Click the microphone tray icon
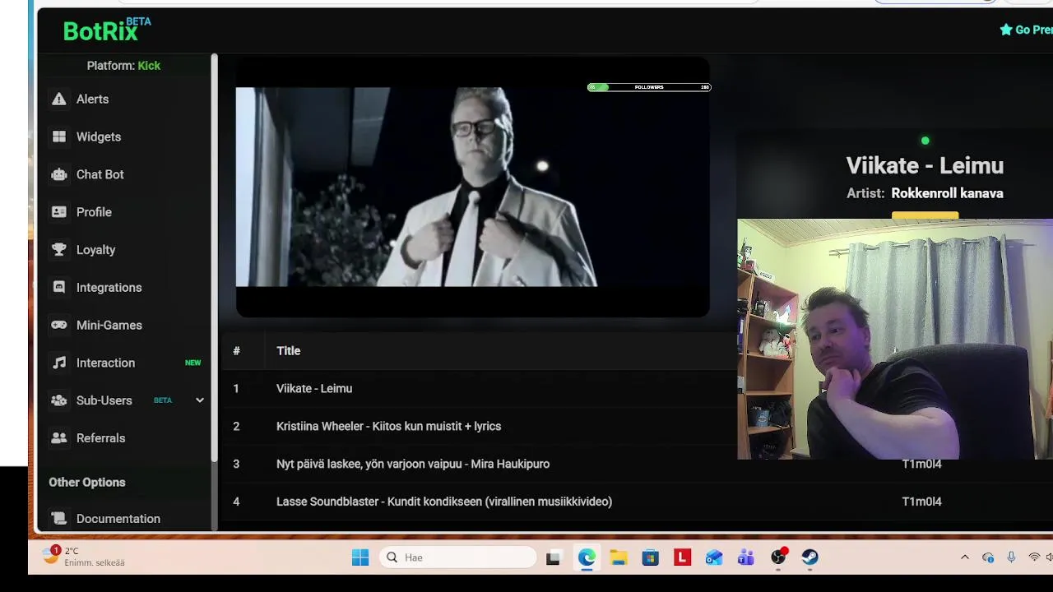 (1011, 557)
